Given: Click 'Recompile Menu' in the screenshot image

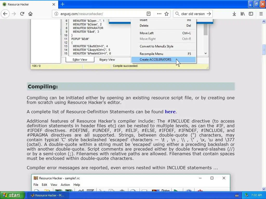Looking at the screenshot, I should coord(151,54).
